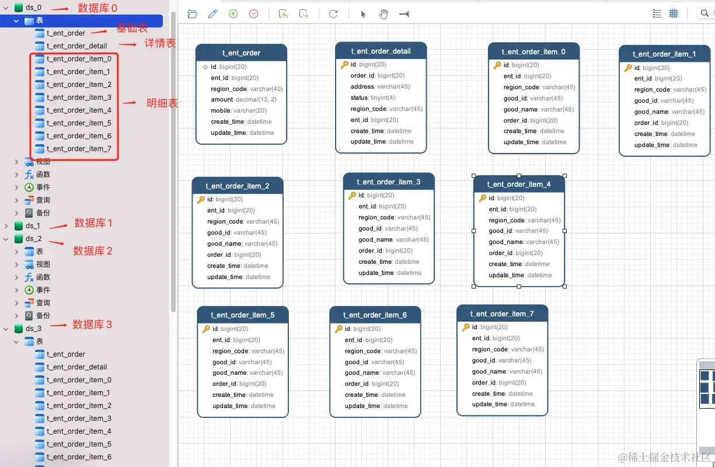The image size is (715, 467).
Task: Click the sidebar vertical scrollbar
Action: (173, 161)
